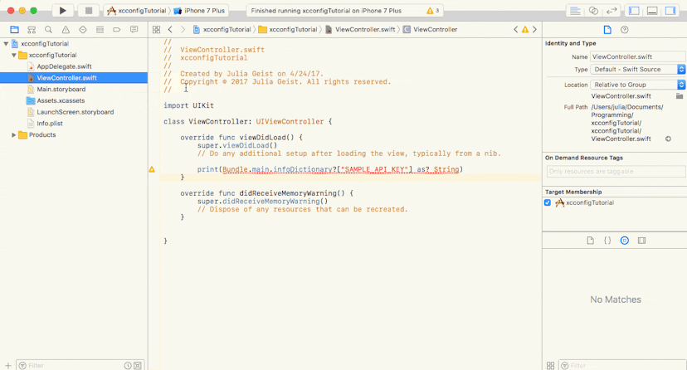Filter by source-controlled files
687x370 pixels.
[x=138, y=366]
